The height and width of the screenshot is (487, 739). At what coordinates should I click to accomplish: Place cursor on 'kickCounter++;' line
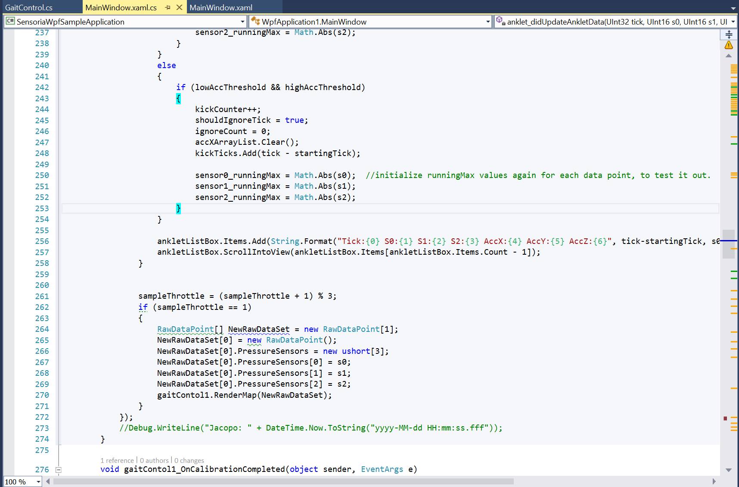pos(228,109)
